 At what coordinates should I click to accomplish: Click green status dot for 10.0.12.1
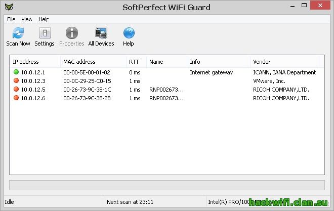16,72
